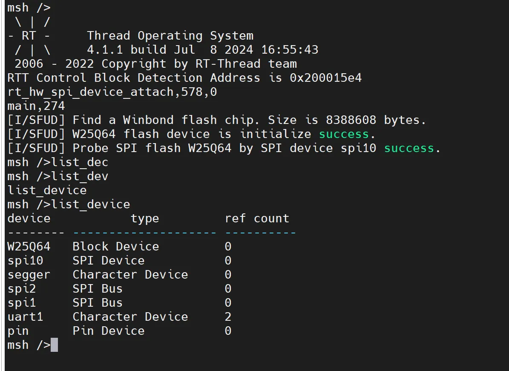Click the 'device' column header
The width and height of the screenshot is (509, 371).
[29, 219]
